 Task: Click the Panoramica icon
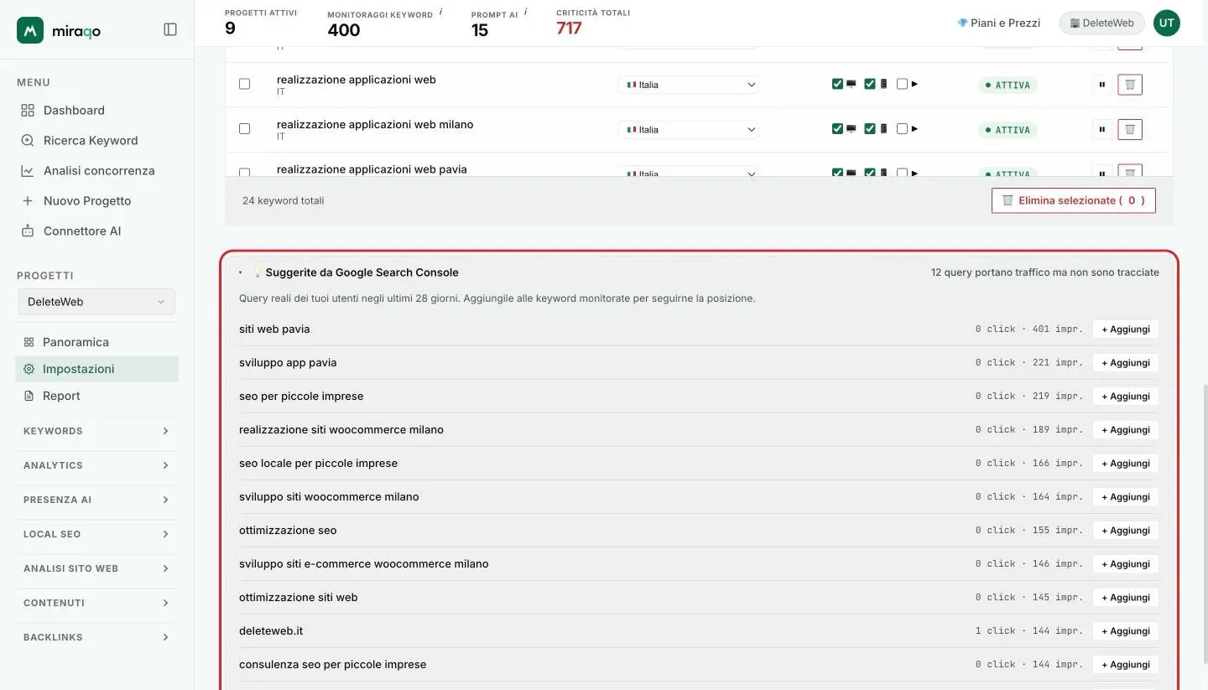pos(29,342)
